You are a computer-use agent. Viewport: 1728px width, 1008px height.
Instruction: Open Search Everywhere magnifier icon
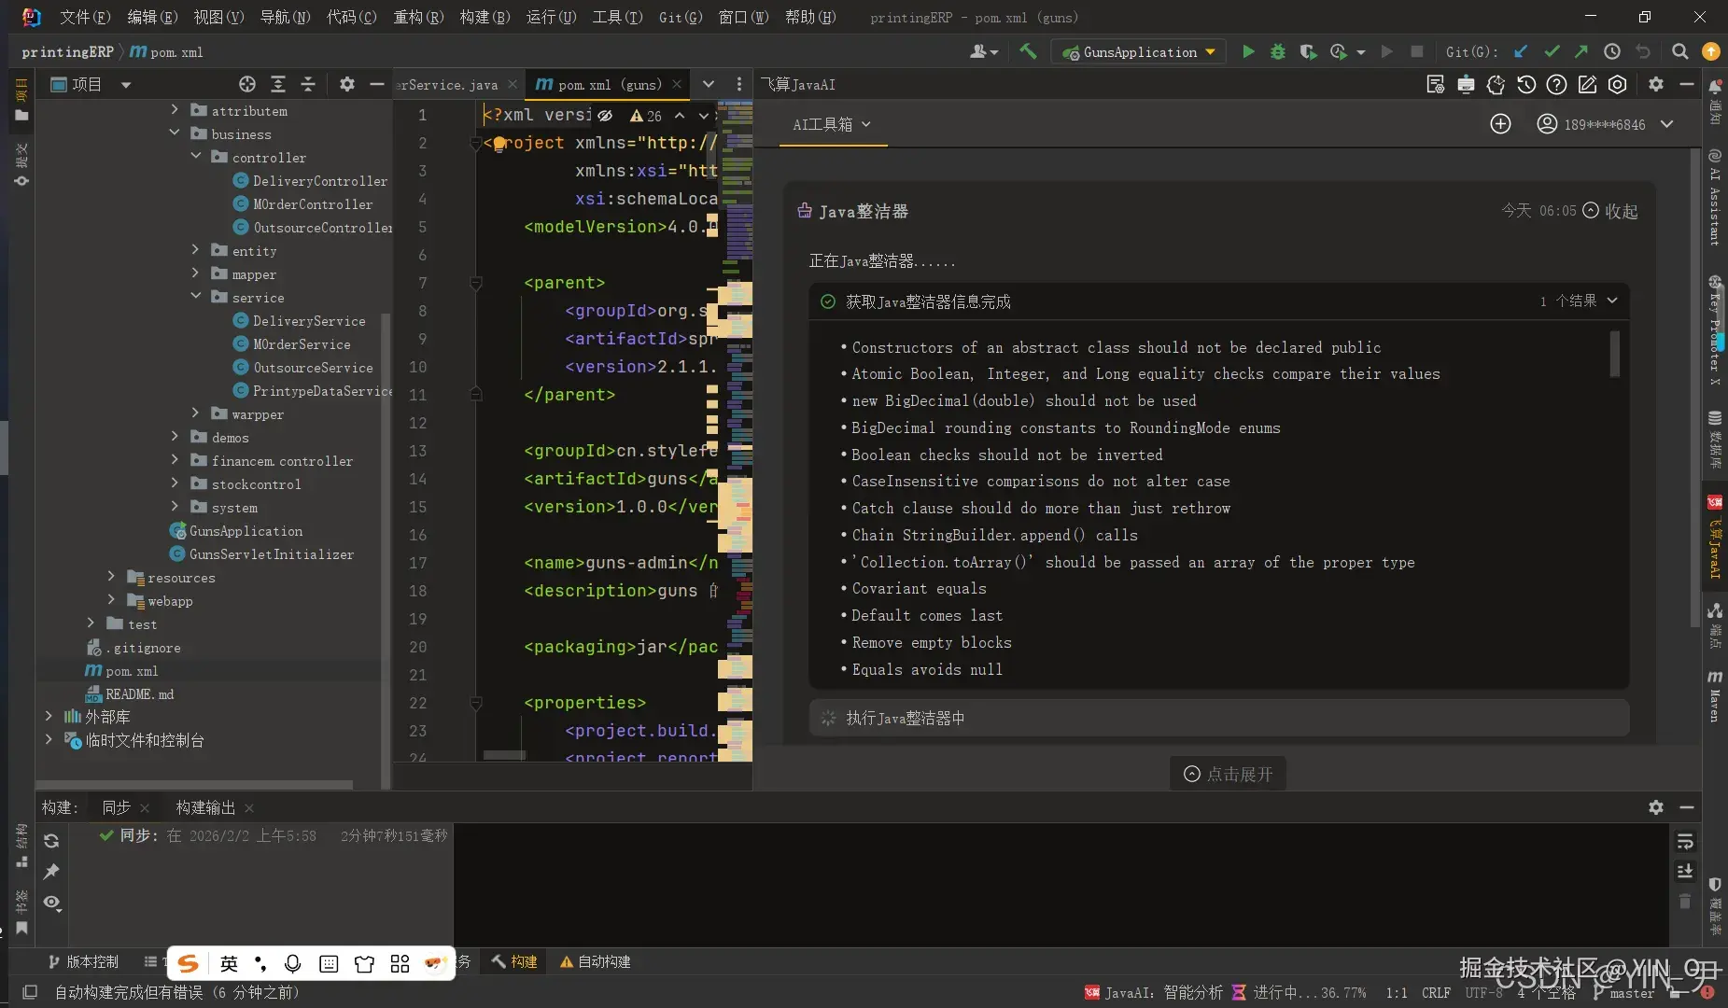pos(1679,52)
